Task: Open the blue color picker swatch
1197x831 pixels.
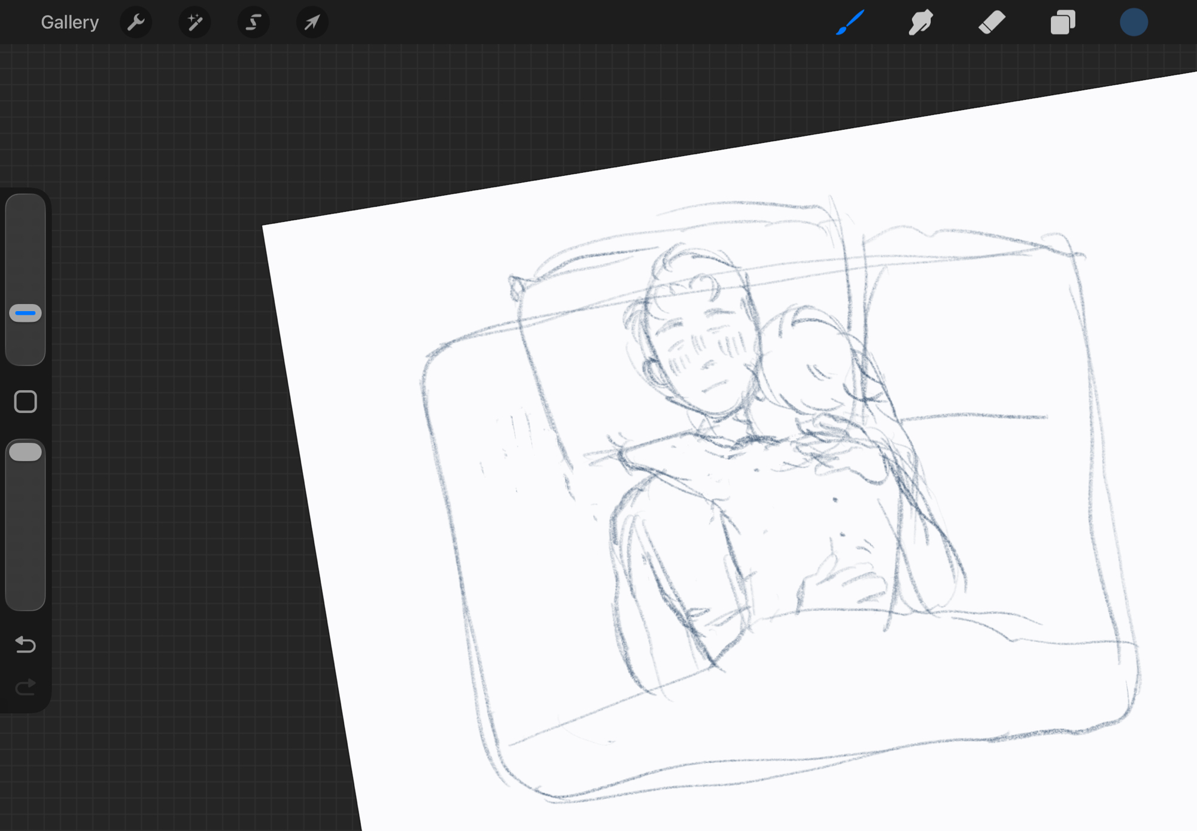Action: (1134, 23)
